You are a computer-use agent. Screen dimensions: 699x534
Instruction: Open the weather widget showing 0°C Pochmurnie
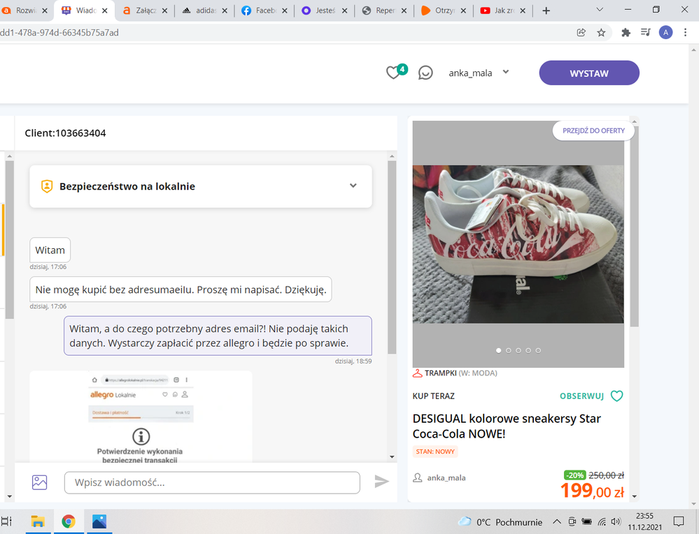pyautogui.click(x=500, y=522)
